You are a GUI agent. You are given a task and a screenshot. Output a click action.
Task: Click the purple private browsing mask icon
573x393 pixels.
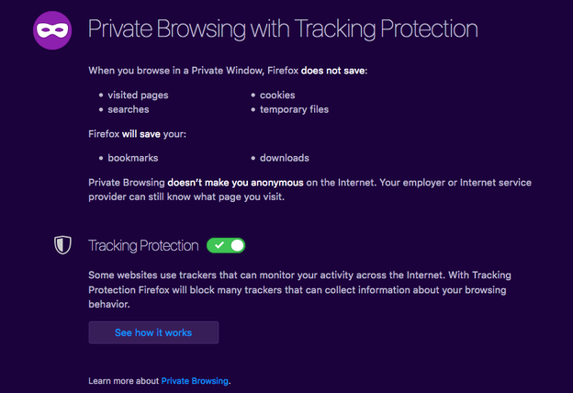[x=52, y=30]
